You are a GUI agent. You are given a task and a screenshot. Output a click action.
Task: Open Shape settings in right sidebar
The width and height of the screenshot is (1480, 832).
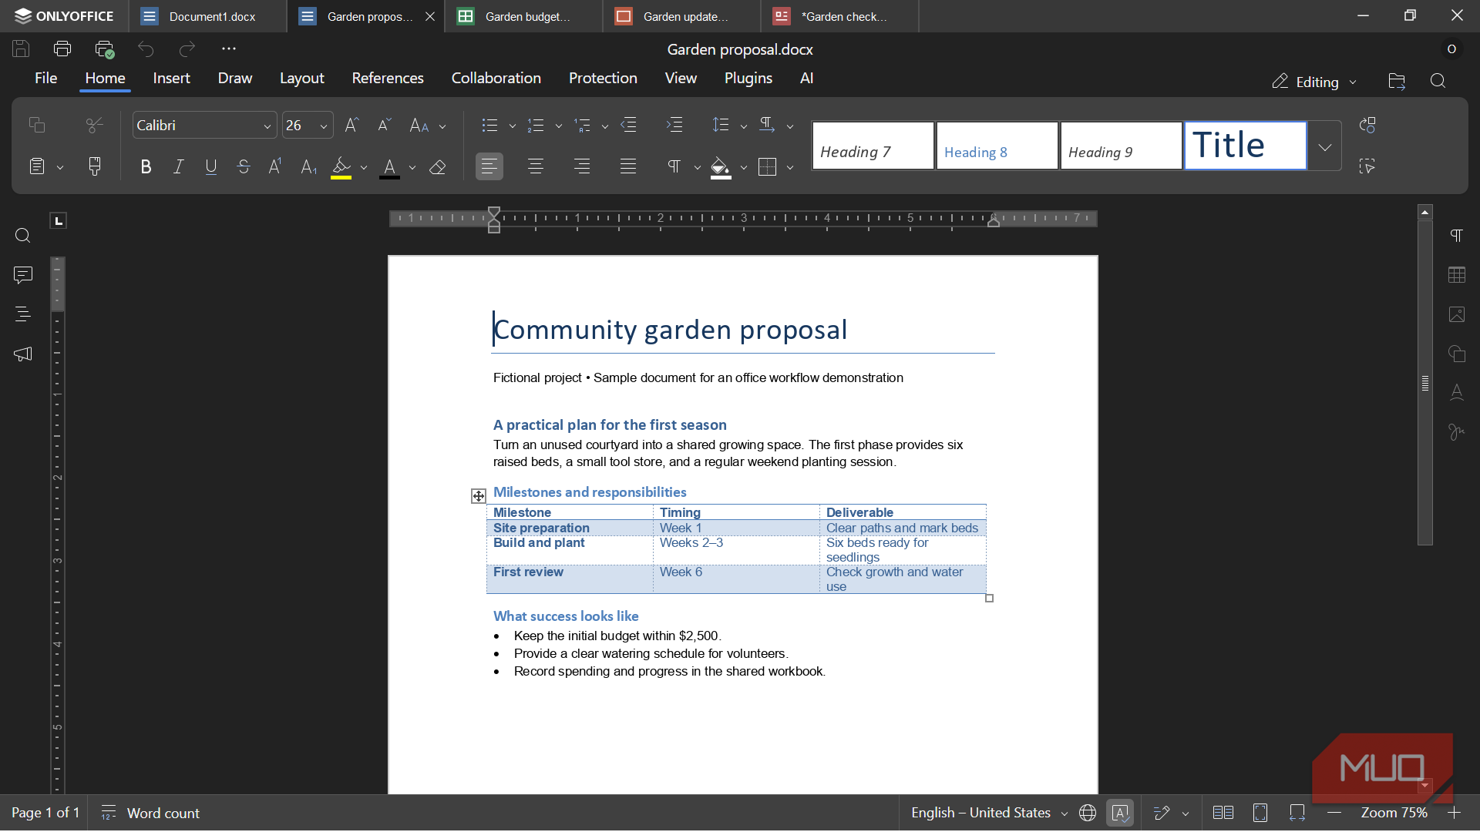tap(1457, 354)
